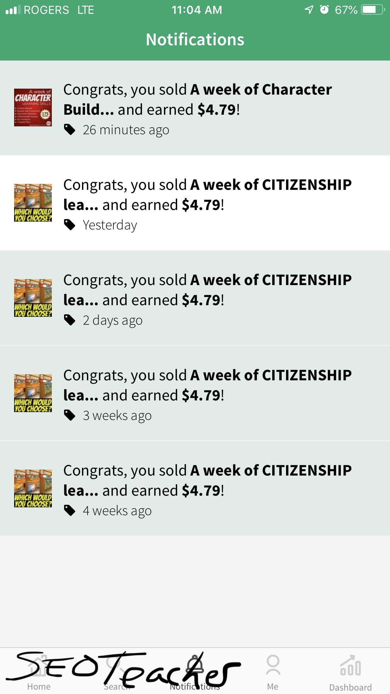The width and height of the screenshot is (390, 694).
Task: Tap the tag icon beside '3 weeks ago'
Action: tap(69, 415)
